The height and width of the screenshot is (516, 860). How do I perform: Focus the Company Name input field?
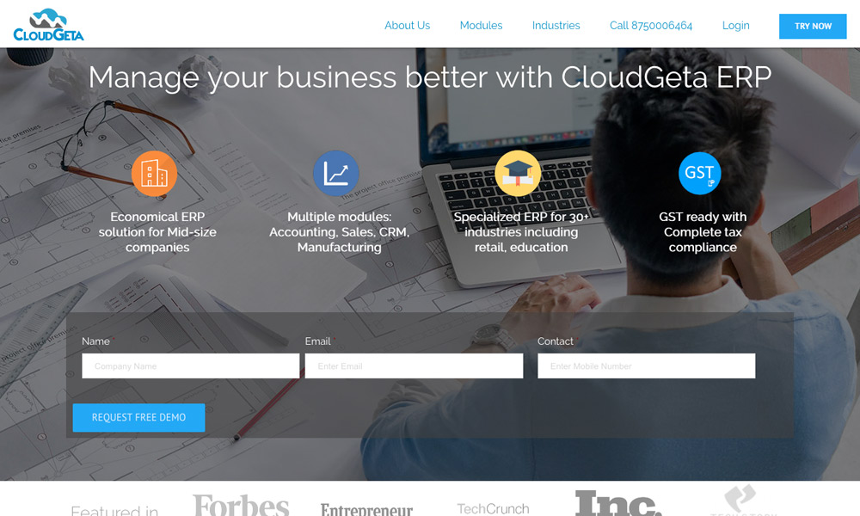(x=191, y=365)
